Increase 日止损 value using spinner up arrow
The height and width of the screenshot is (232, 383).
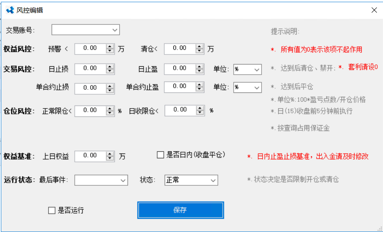pos(110,66)
